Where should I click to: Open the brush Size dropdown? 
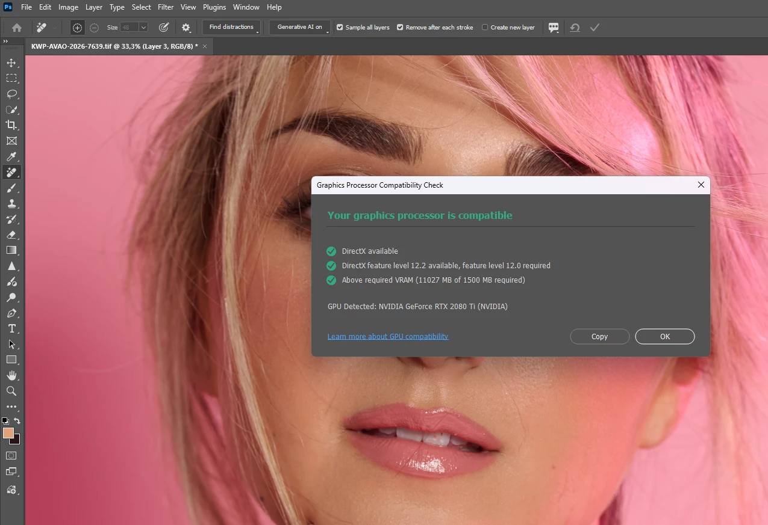tap(143, 28)
